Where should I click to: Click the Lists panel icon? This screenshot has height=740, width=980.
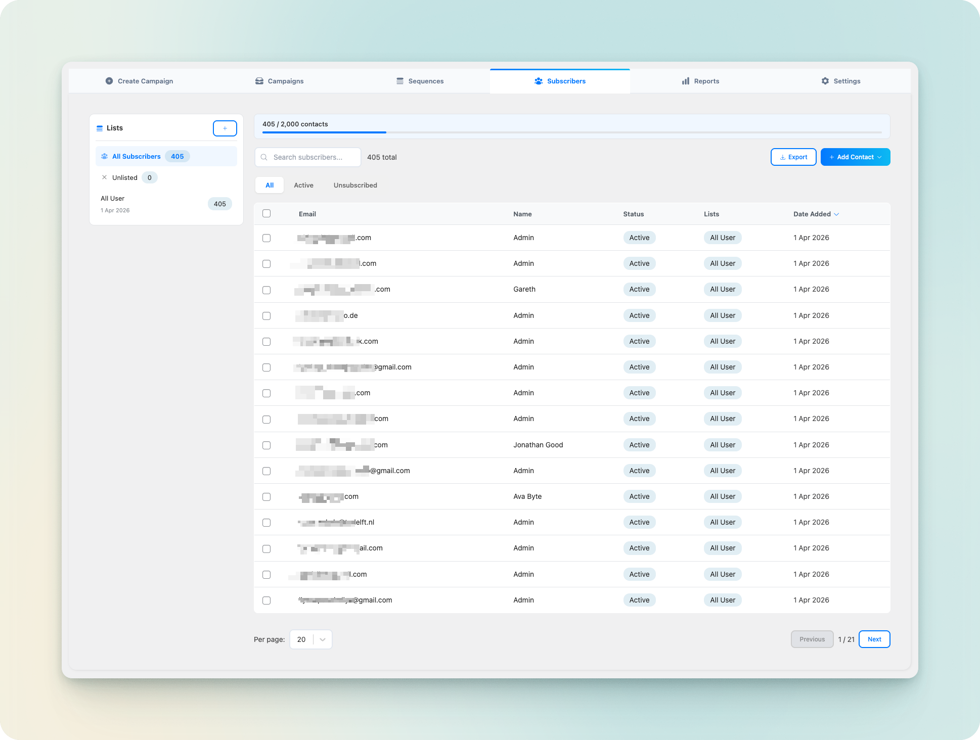pyautogui.click(x=100, y=128)
